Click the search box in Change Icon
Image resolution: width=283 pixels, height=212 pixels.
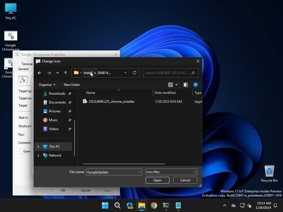coord(171,73)
